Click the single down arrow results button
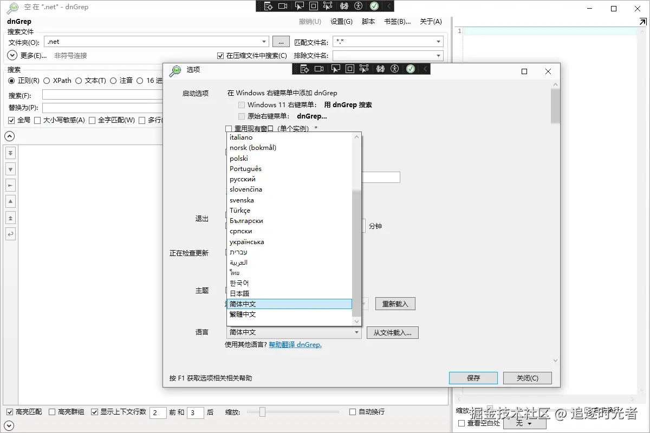This screenshot has width=650, height=433. (10, 169)
